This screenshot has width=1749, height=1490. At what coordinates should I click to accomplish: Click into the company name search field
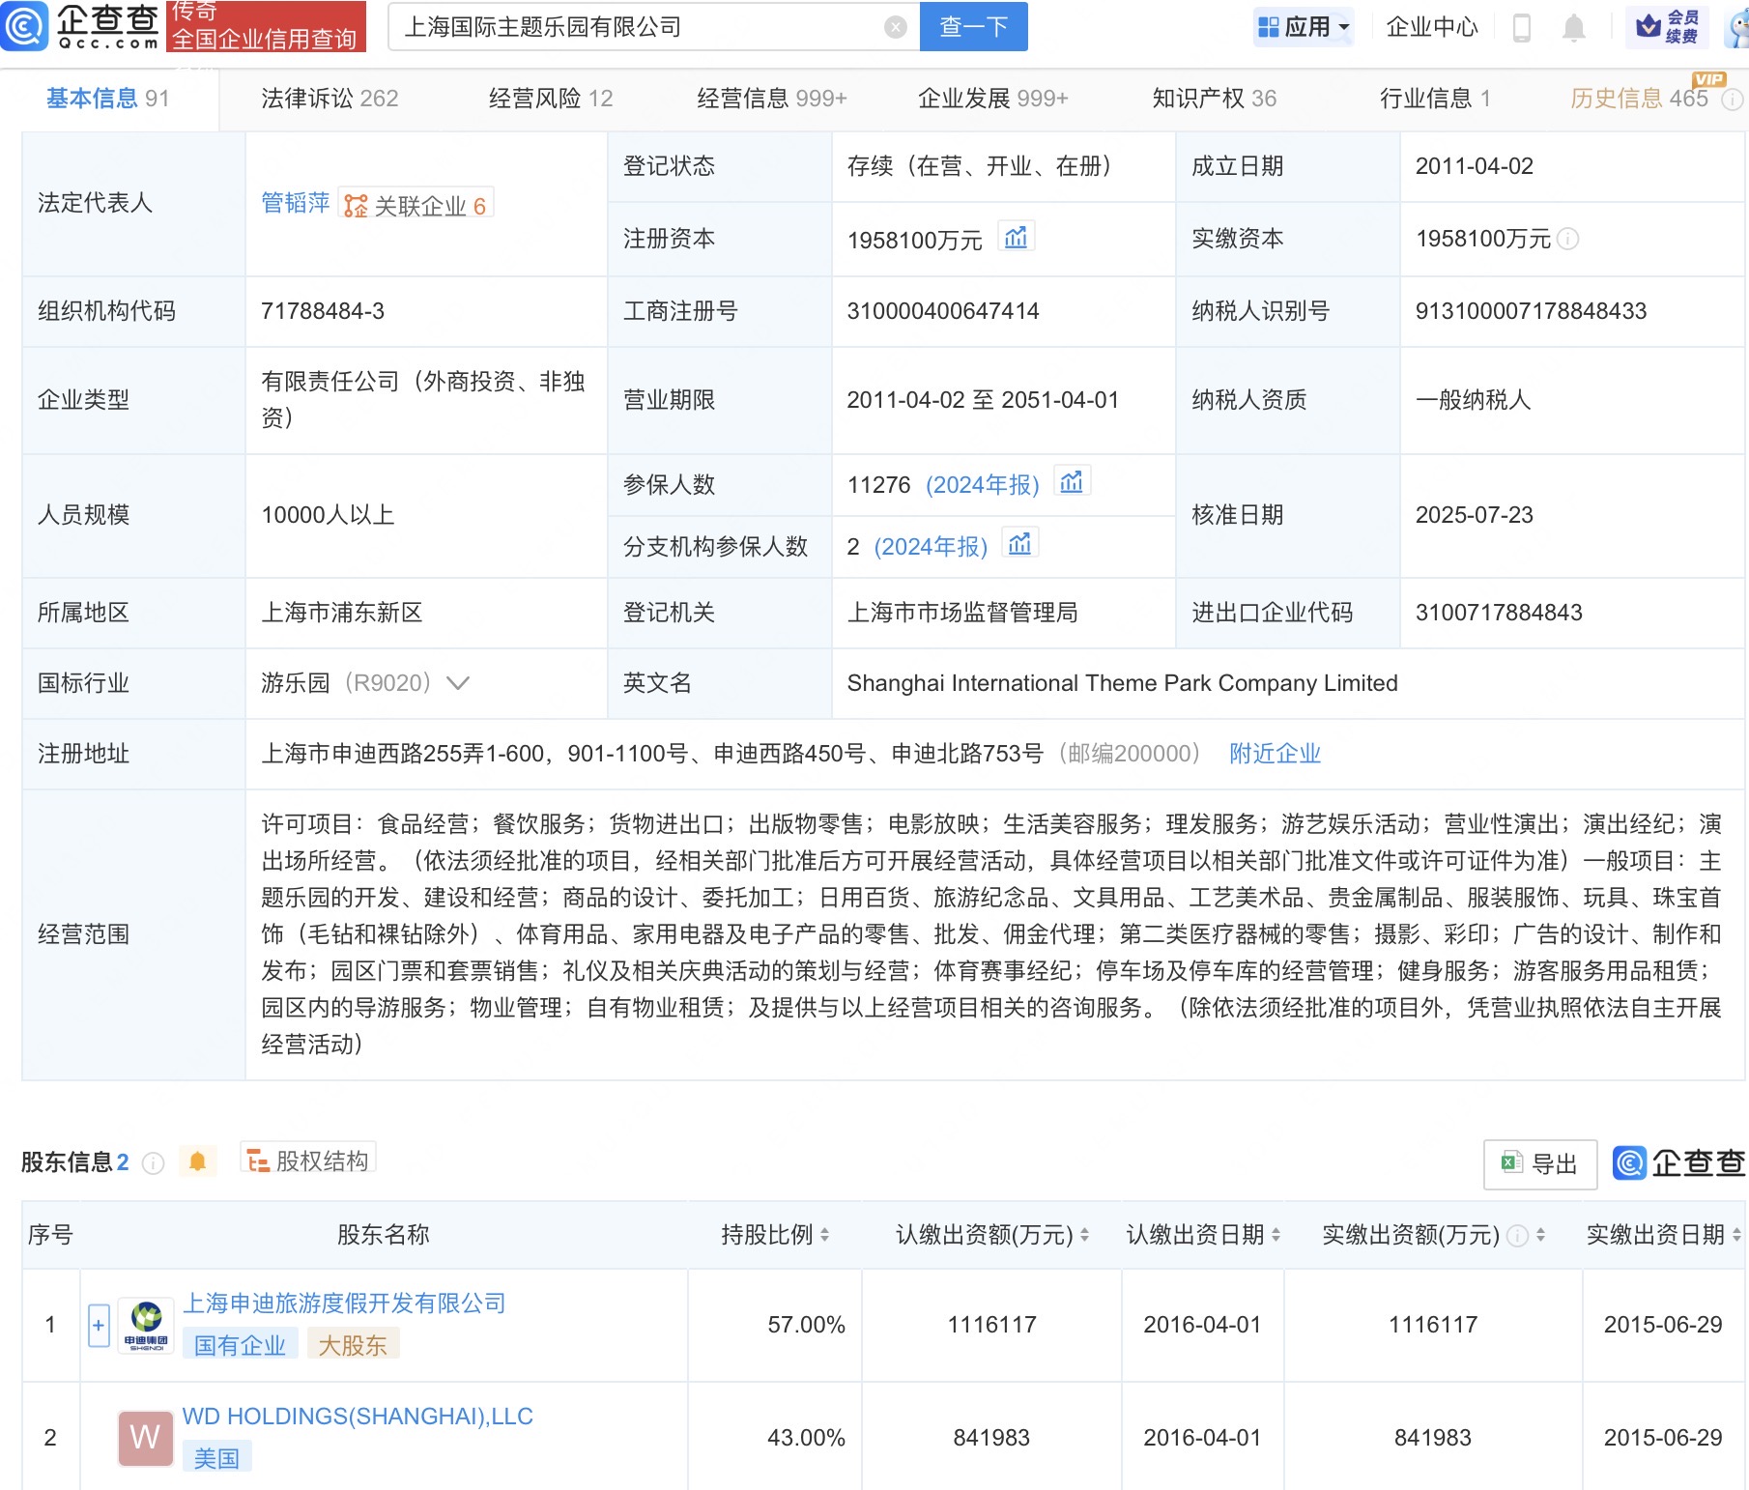point(638,27)
